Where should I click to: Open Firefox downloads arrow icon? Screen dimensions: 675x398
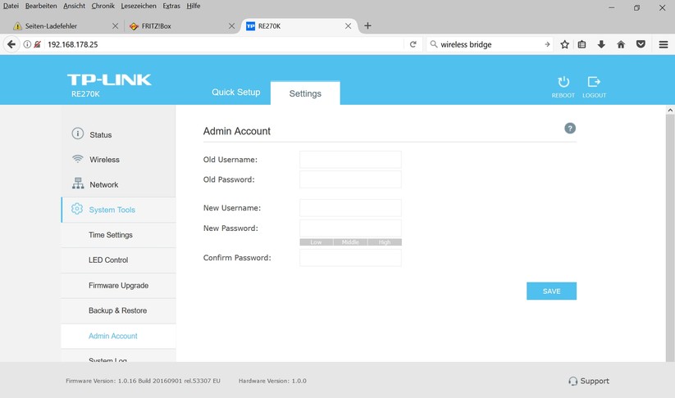point(601,44)
